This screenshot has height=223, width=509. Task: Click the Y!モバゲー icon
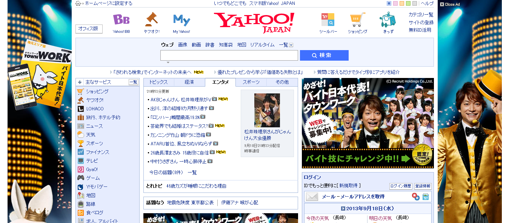pyautogui.click(x=80, y=187)
